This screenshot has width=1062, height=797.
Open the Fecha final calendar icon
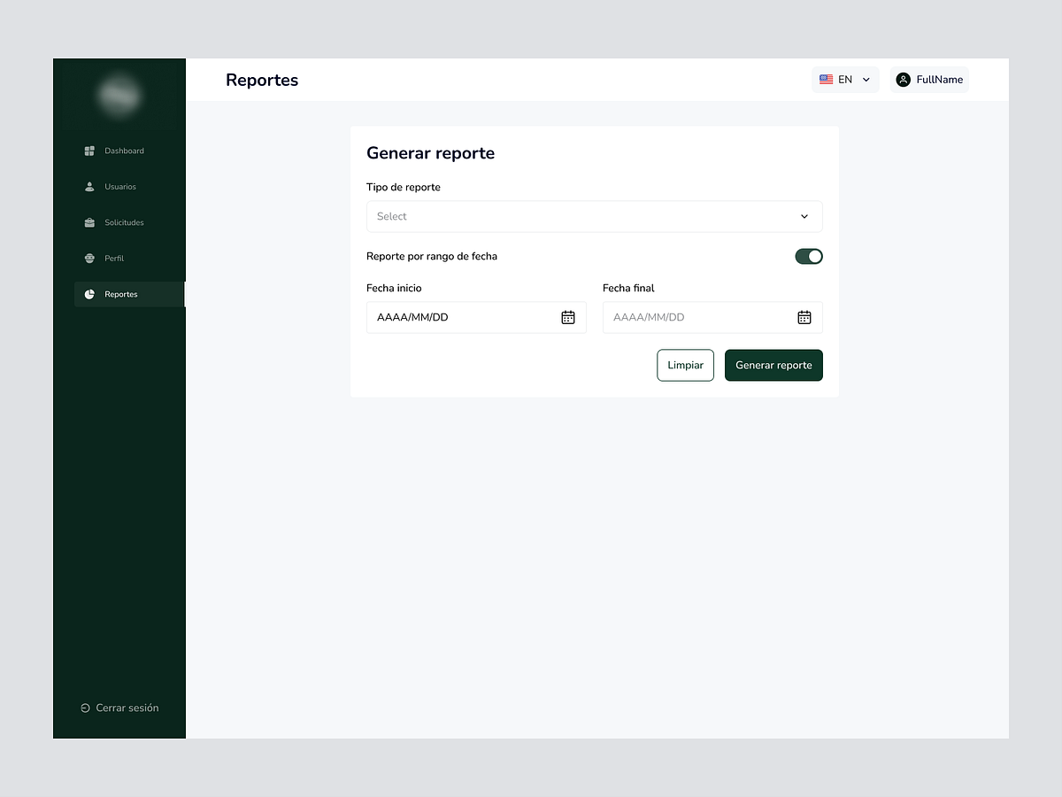[804, 316]
